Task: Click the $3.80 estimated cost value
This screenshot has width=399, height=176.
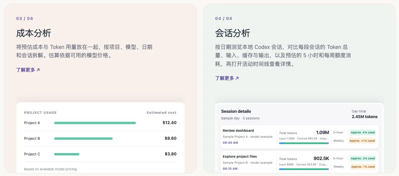Action: pos(170,154)
